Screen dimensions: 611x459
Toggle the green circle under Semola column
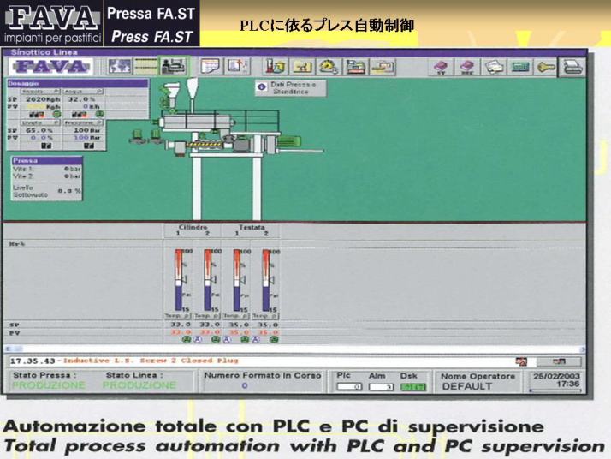click(x=56, y=114)
